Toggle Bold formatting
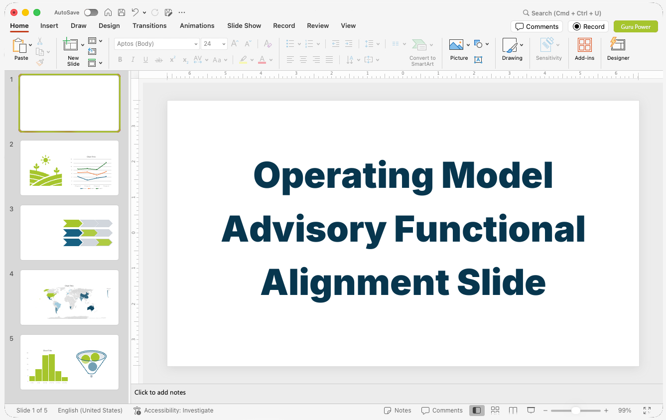 [x=120, y=60]
